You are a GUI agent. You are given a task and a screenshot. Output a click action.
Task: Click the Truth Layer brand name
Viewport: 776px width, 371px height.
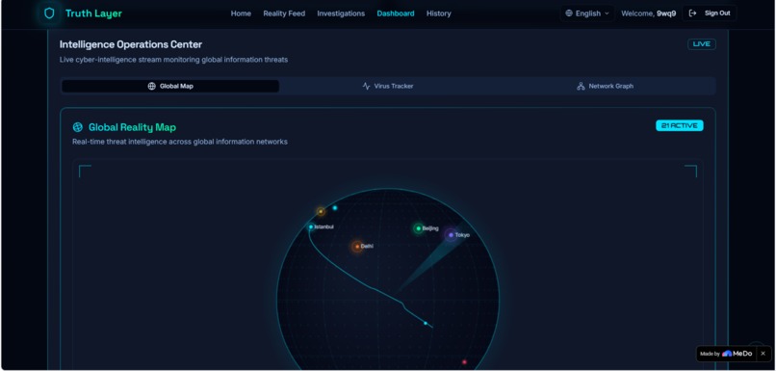click(93, 13)
